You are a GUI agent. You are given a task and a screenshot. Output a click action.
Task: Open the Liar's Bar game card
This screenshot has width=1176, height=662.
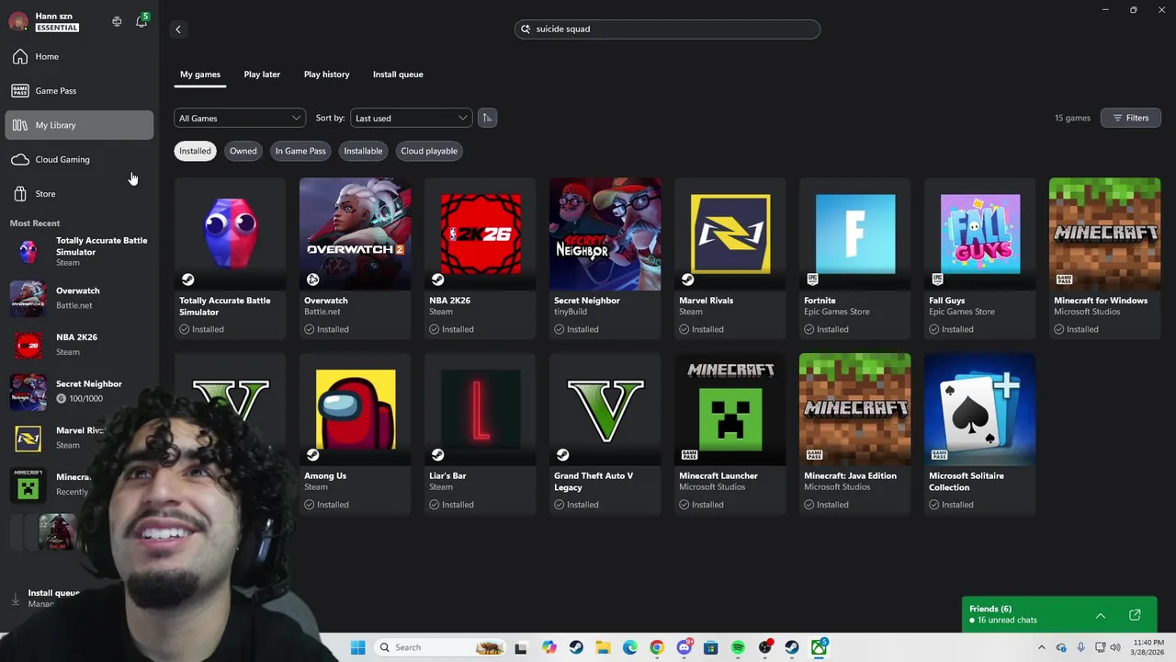(x=481, y=434)
